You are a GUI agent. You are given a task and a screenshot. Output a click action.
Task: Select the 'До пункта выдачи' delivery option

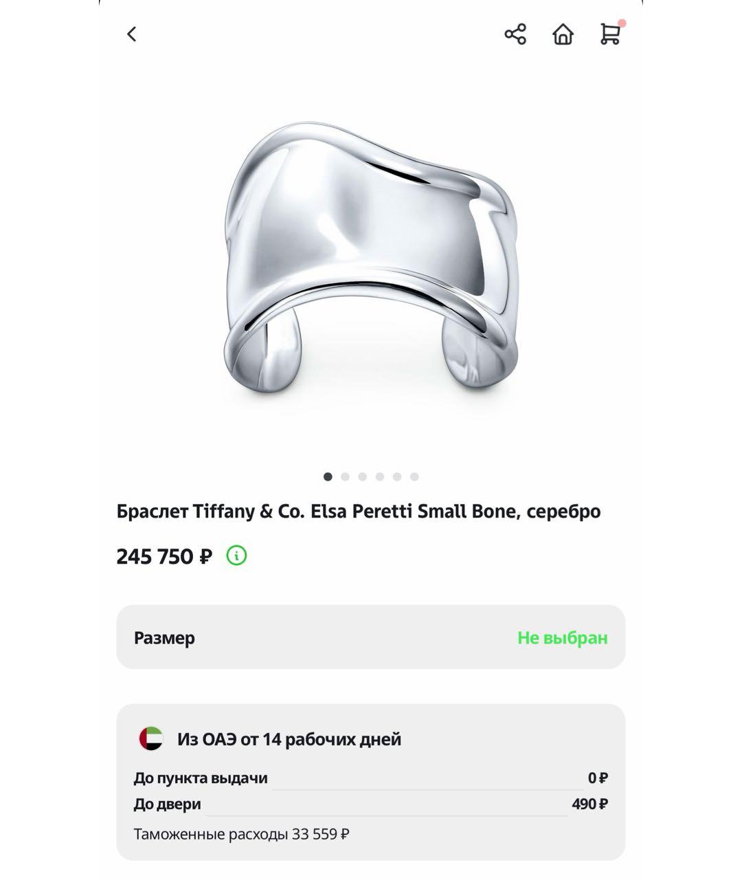(371, 778)
